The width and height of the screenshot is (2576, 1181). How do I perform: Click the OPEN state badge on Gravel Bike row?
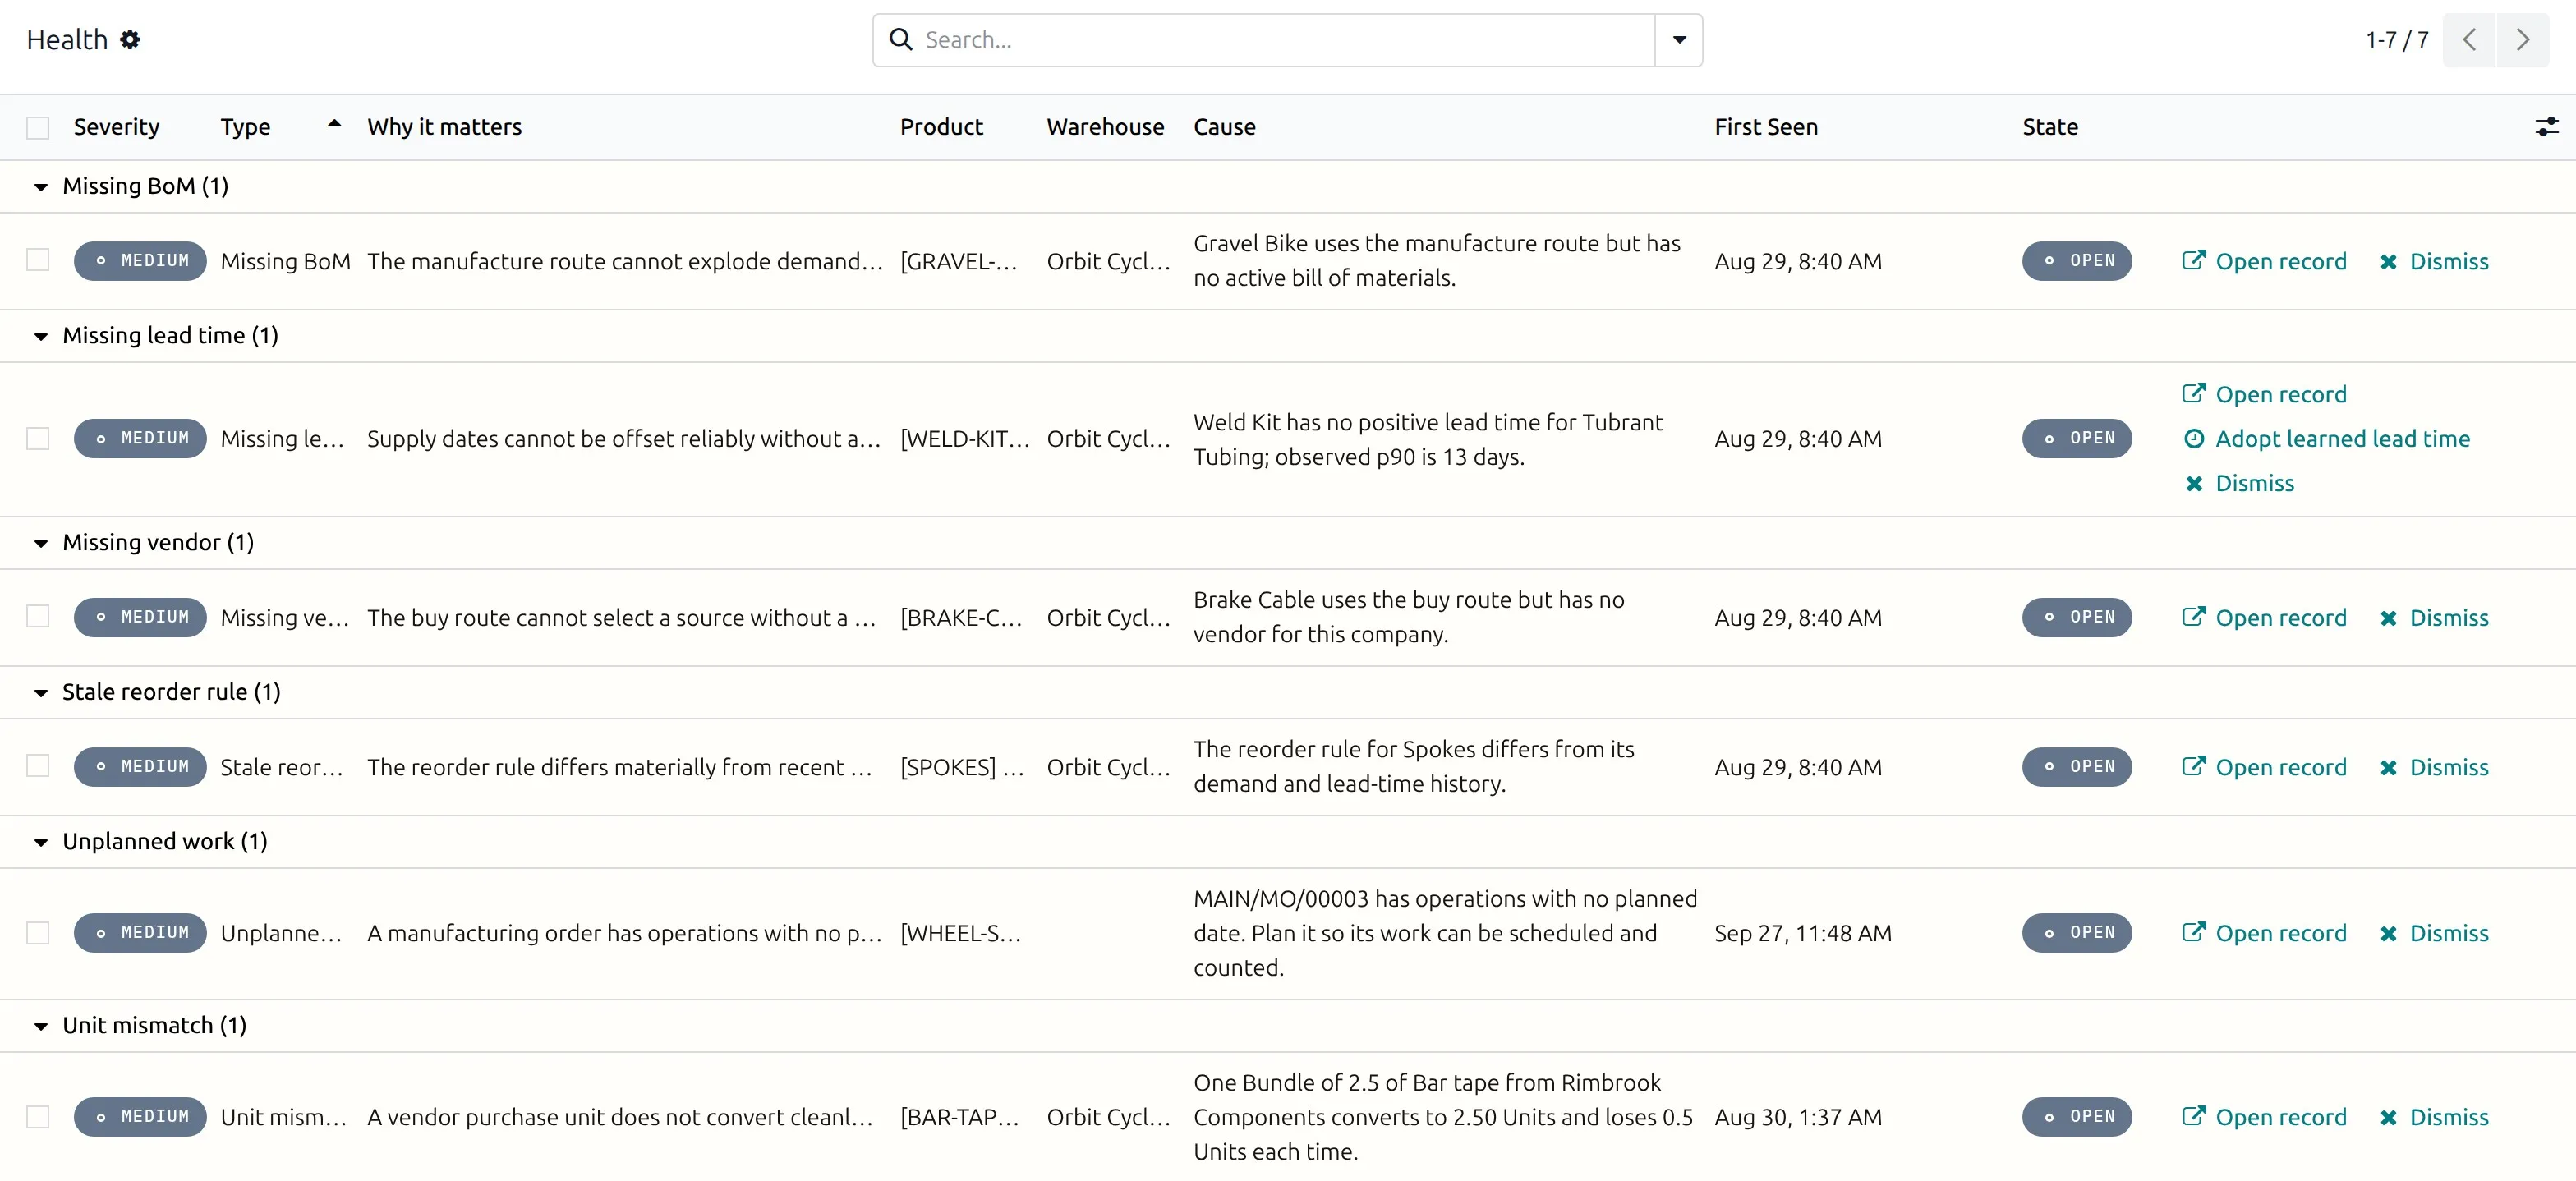click(x=2077, y=261)
